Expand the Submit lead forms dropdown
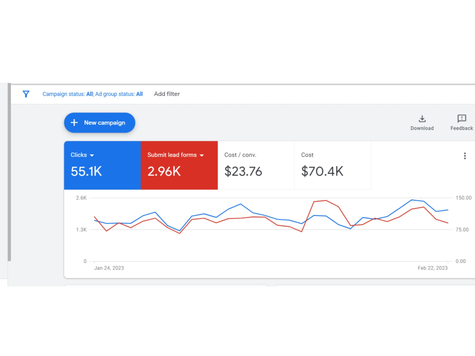The image size is (475, 356). coord(202,155)
